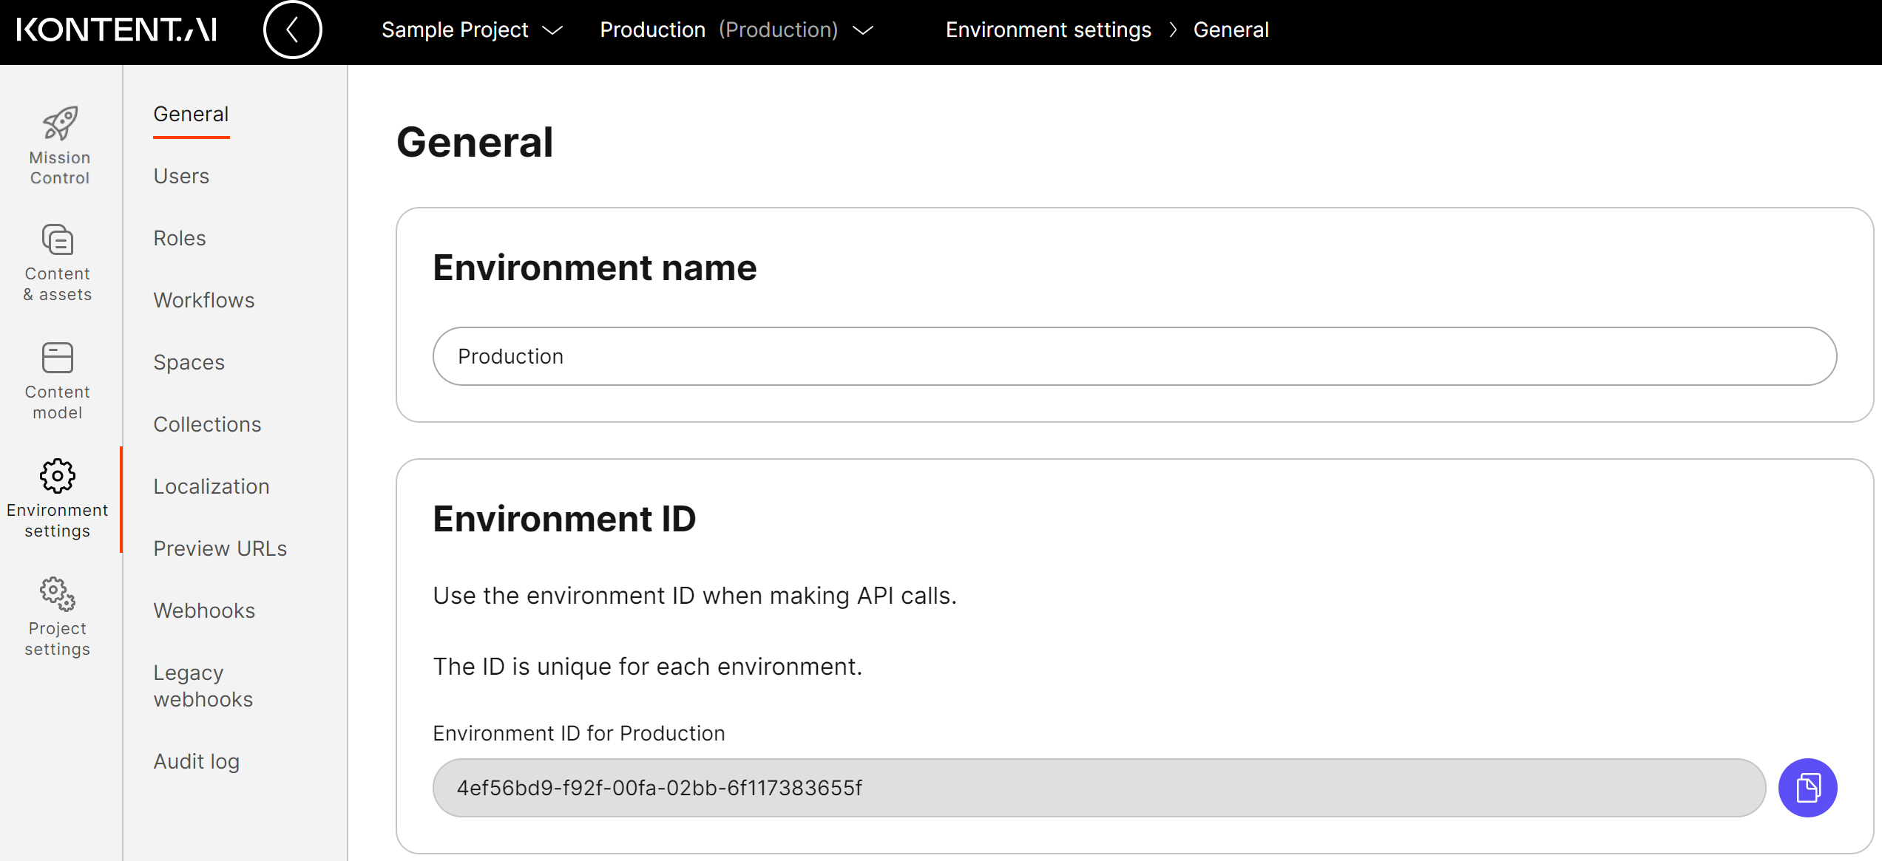Expand the Sample Project dropdown
The image size is (1882, 861).
tap(472, 30)
